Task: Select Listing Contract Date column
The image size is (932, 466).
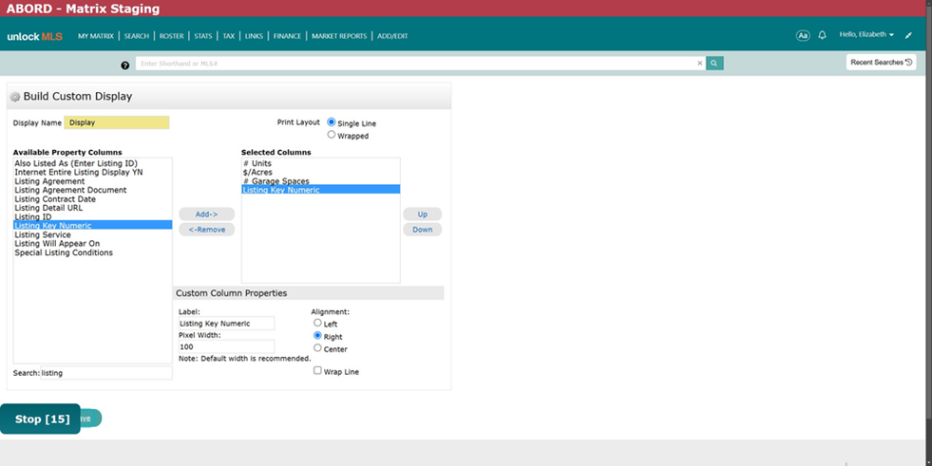Action: (x=93, y=199)
